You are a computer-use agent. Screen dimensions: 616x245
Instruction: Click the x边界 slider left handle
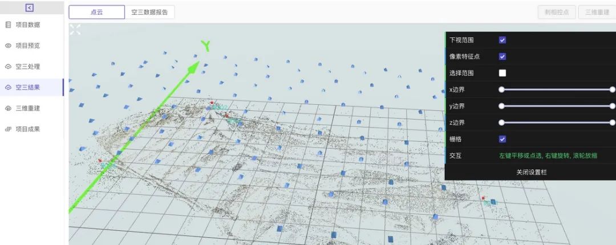tap(501, 89)
